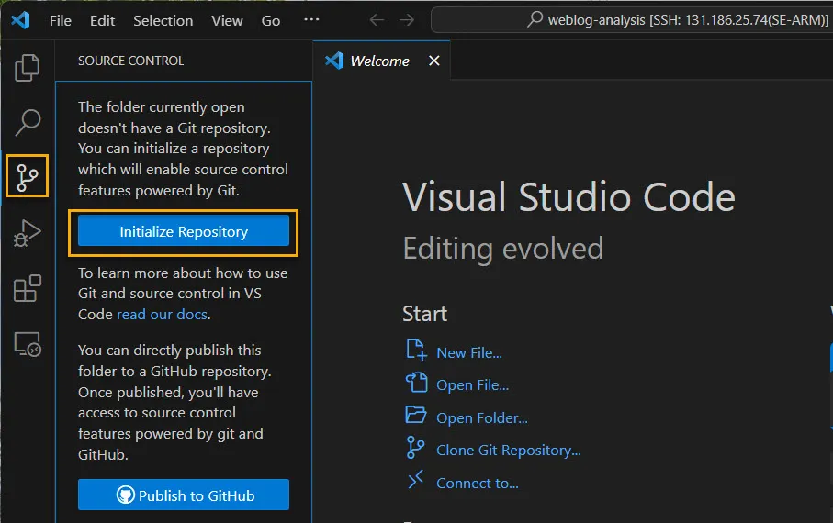Open the Go menu
Screen dimensions: 833x523
[x=271, y=20]
